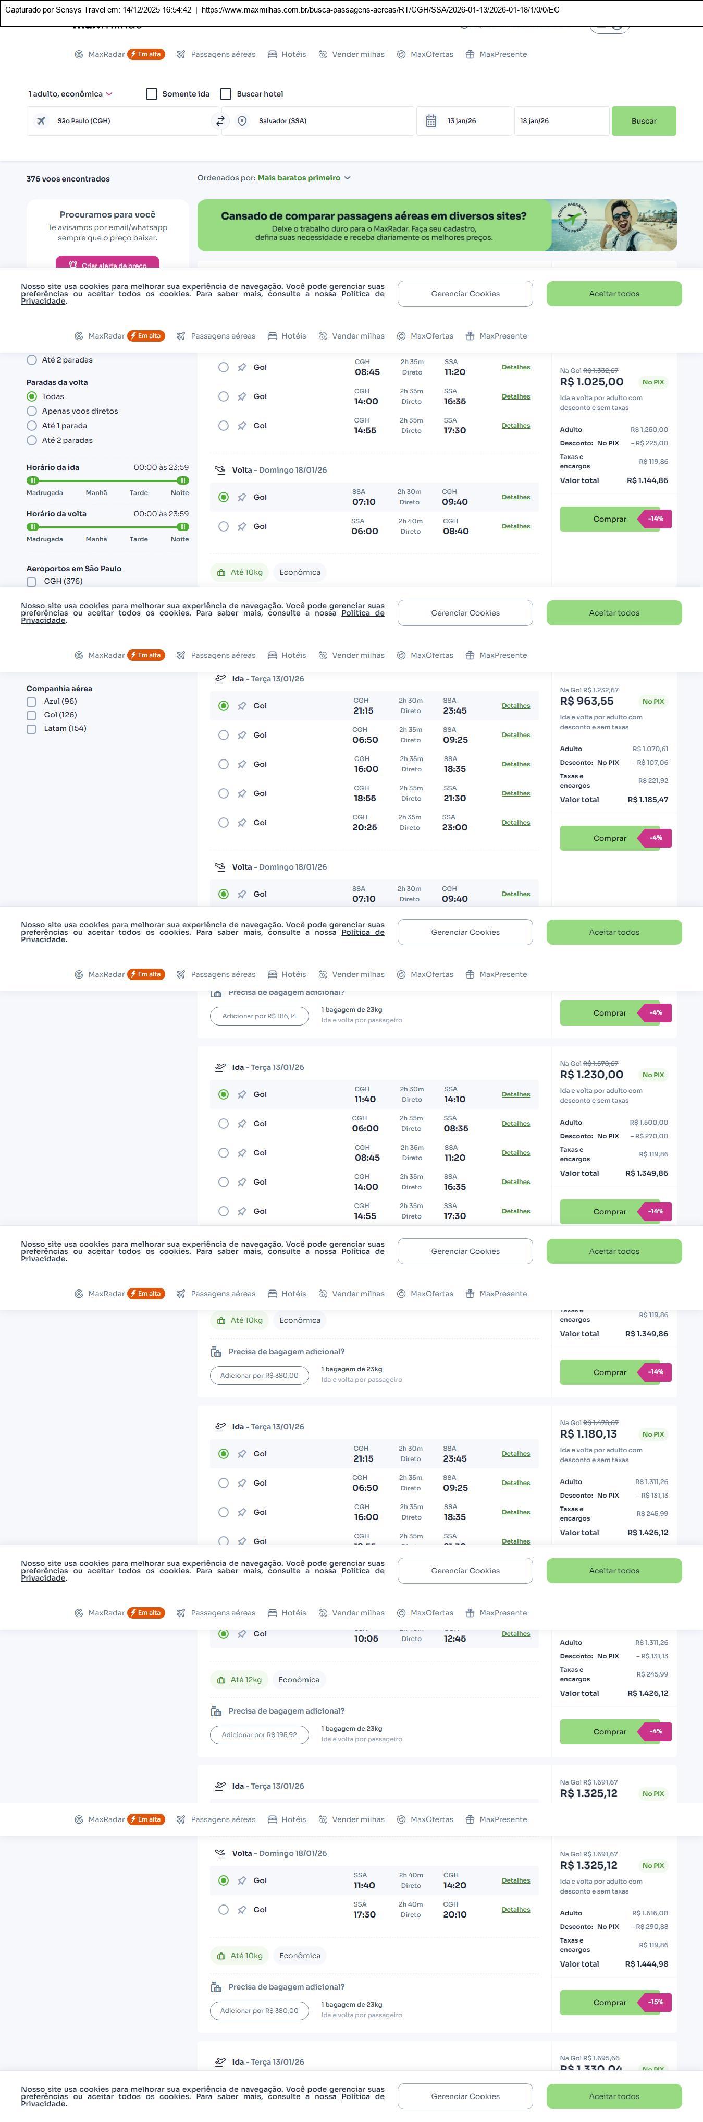Click the swap origin and destination arrows
This screenshot has height=2122, width=703.
pos(220,121)
